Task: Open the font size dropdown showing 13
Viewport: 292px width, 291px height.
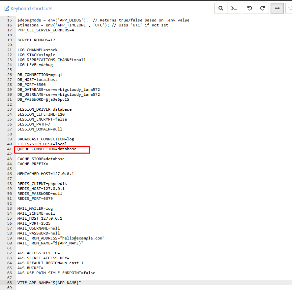Action: point(289,8)
